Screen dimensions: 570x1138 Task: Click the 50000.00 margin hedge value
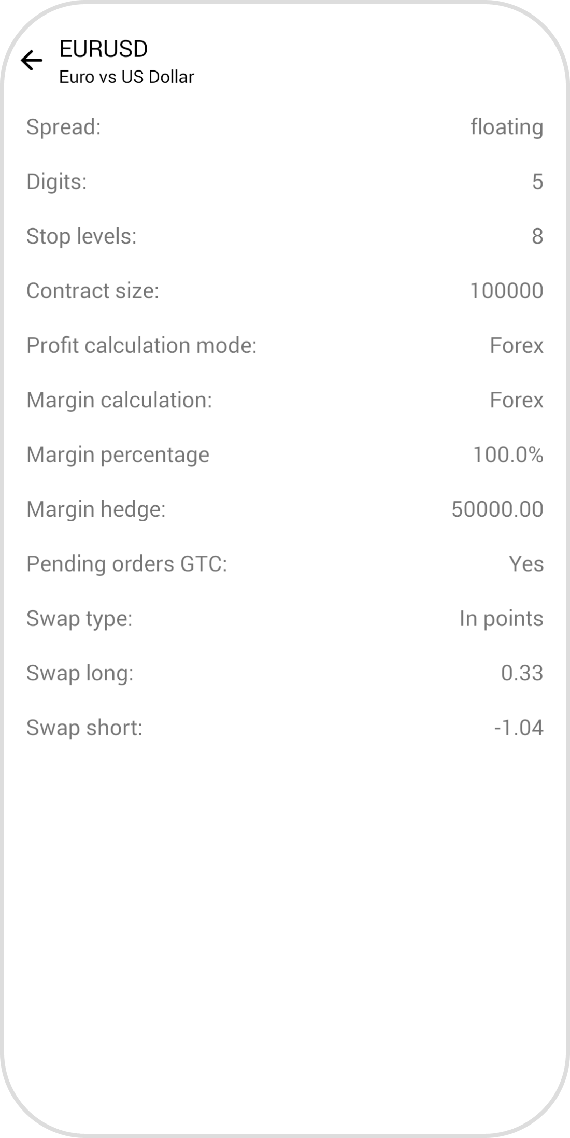point(497,509)
